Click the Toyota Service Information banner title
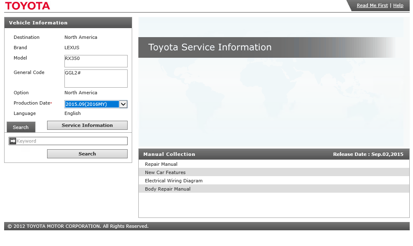 210,47
